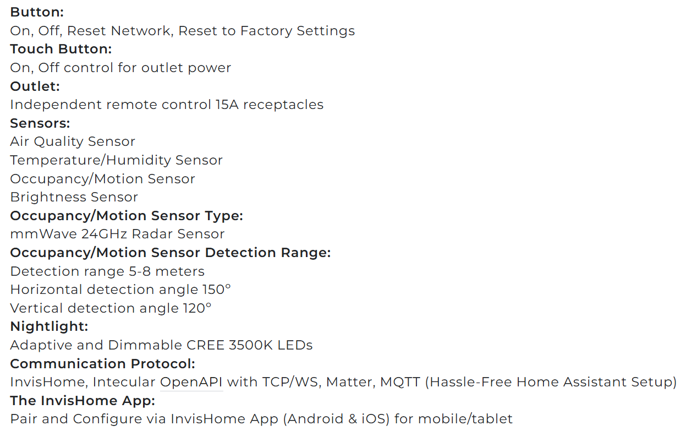Click the "Touch Button:" heading

[x=61, y=49]
